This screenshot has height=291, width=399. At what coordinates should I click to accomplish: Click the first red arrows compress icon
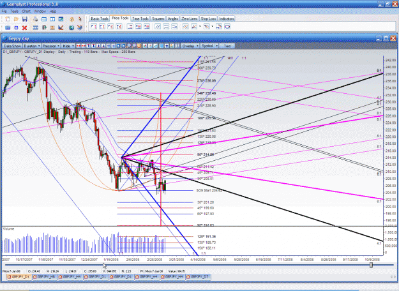(79, 46)
